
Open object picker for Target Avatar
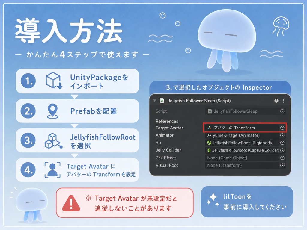point(282,128)
